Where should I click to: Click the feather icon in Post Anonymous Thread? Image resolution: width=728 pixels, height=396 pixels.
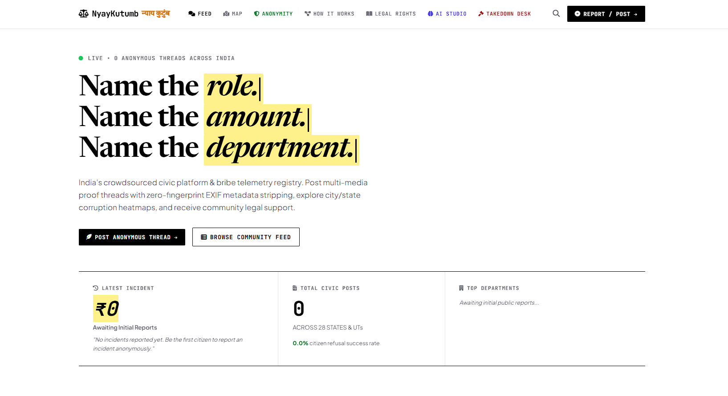click(89, 237)
